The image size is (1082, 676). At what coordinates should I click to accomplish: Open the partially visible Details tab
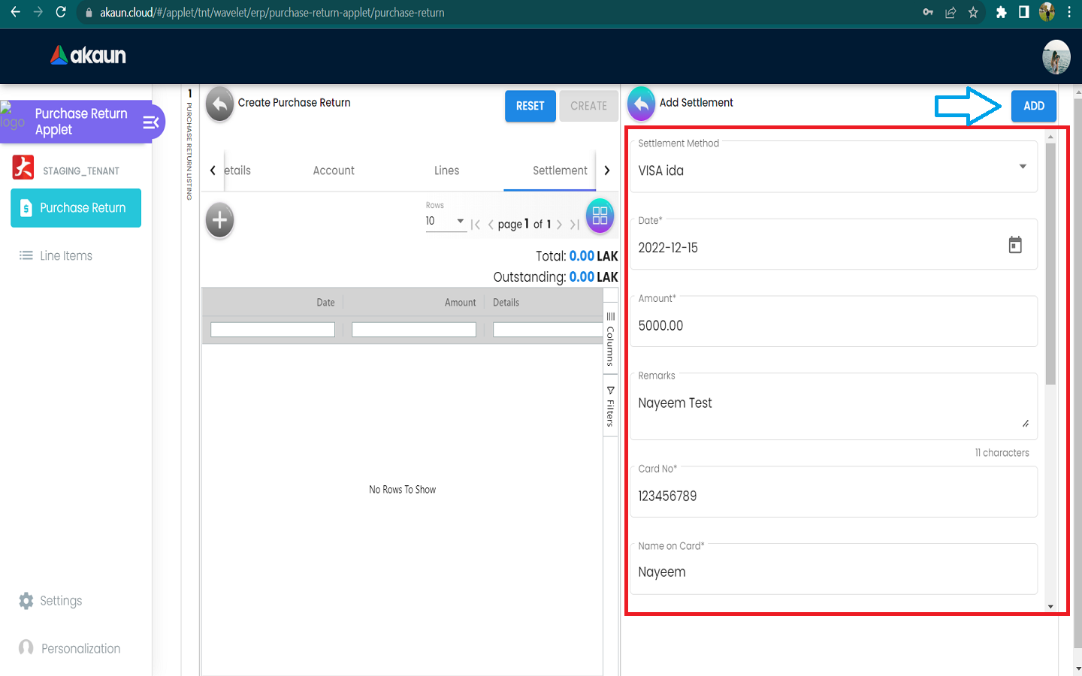pyautogui.click(x=237, y=171)
